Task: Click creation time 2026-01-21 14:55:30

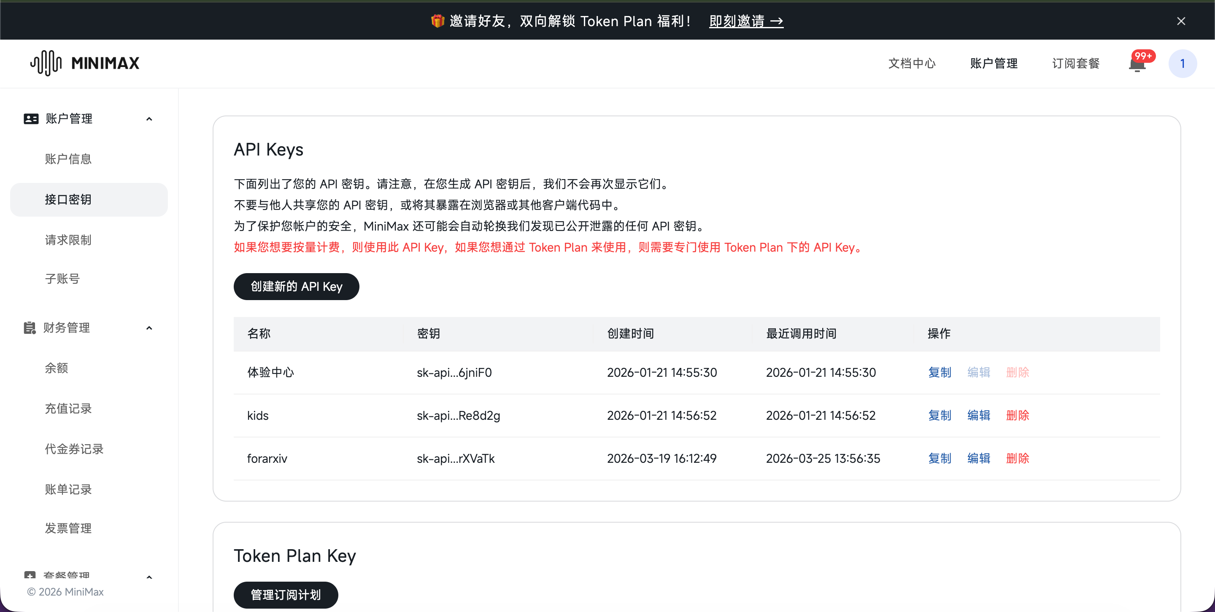Action: point(662,373)
